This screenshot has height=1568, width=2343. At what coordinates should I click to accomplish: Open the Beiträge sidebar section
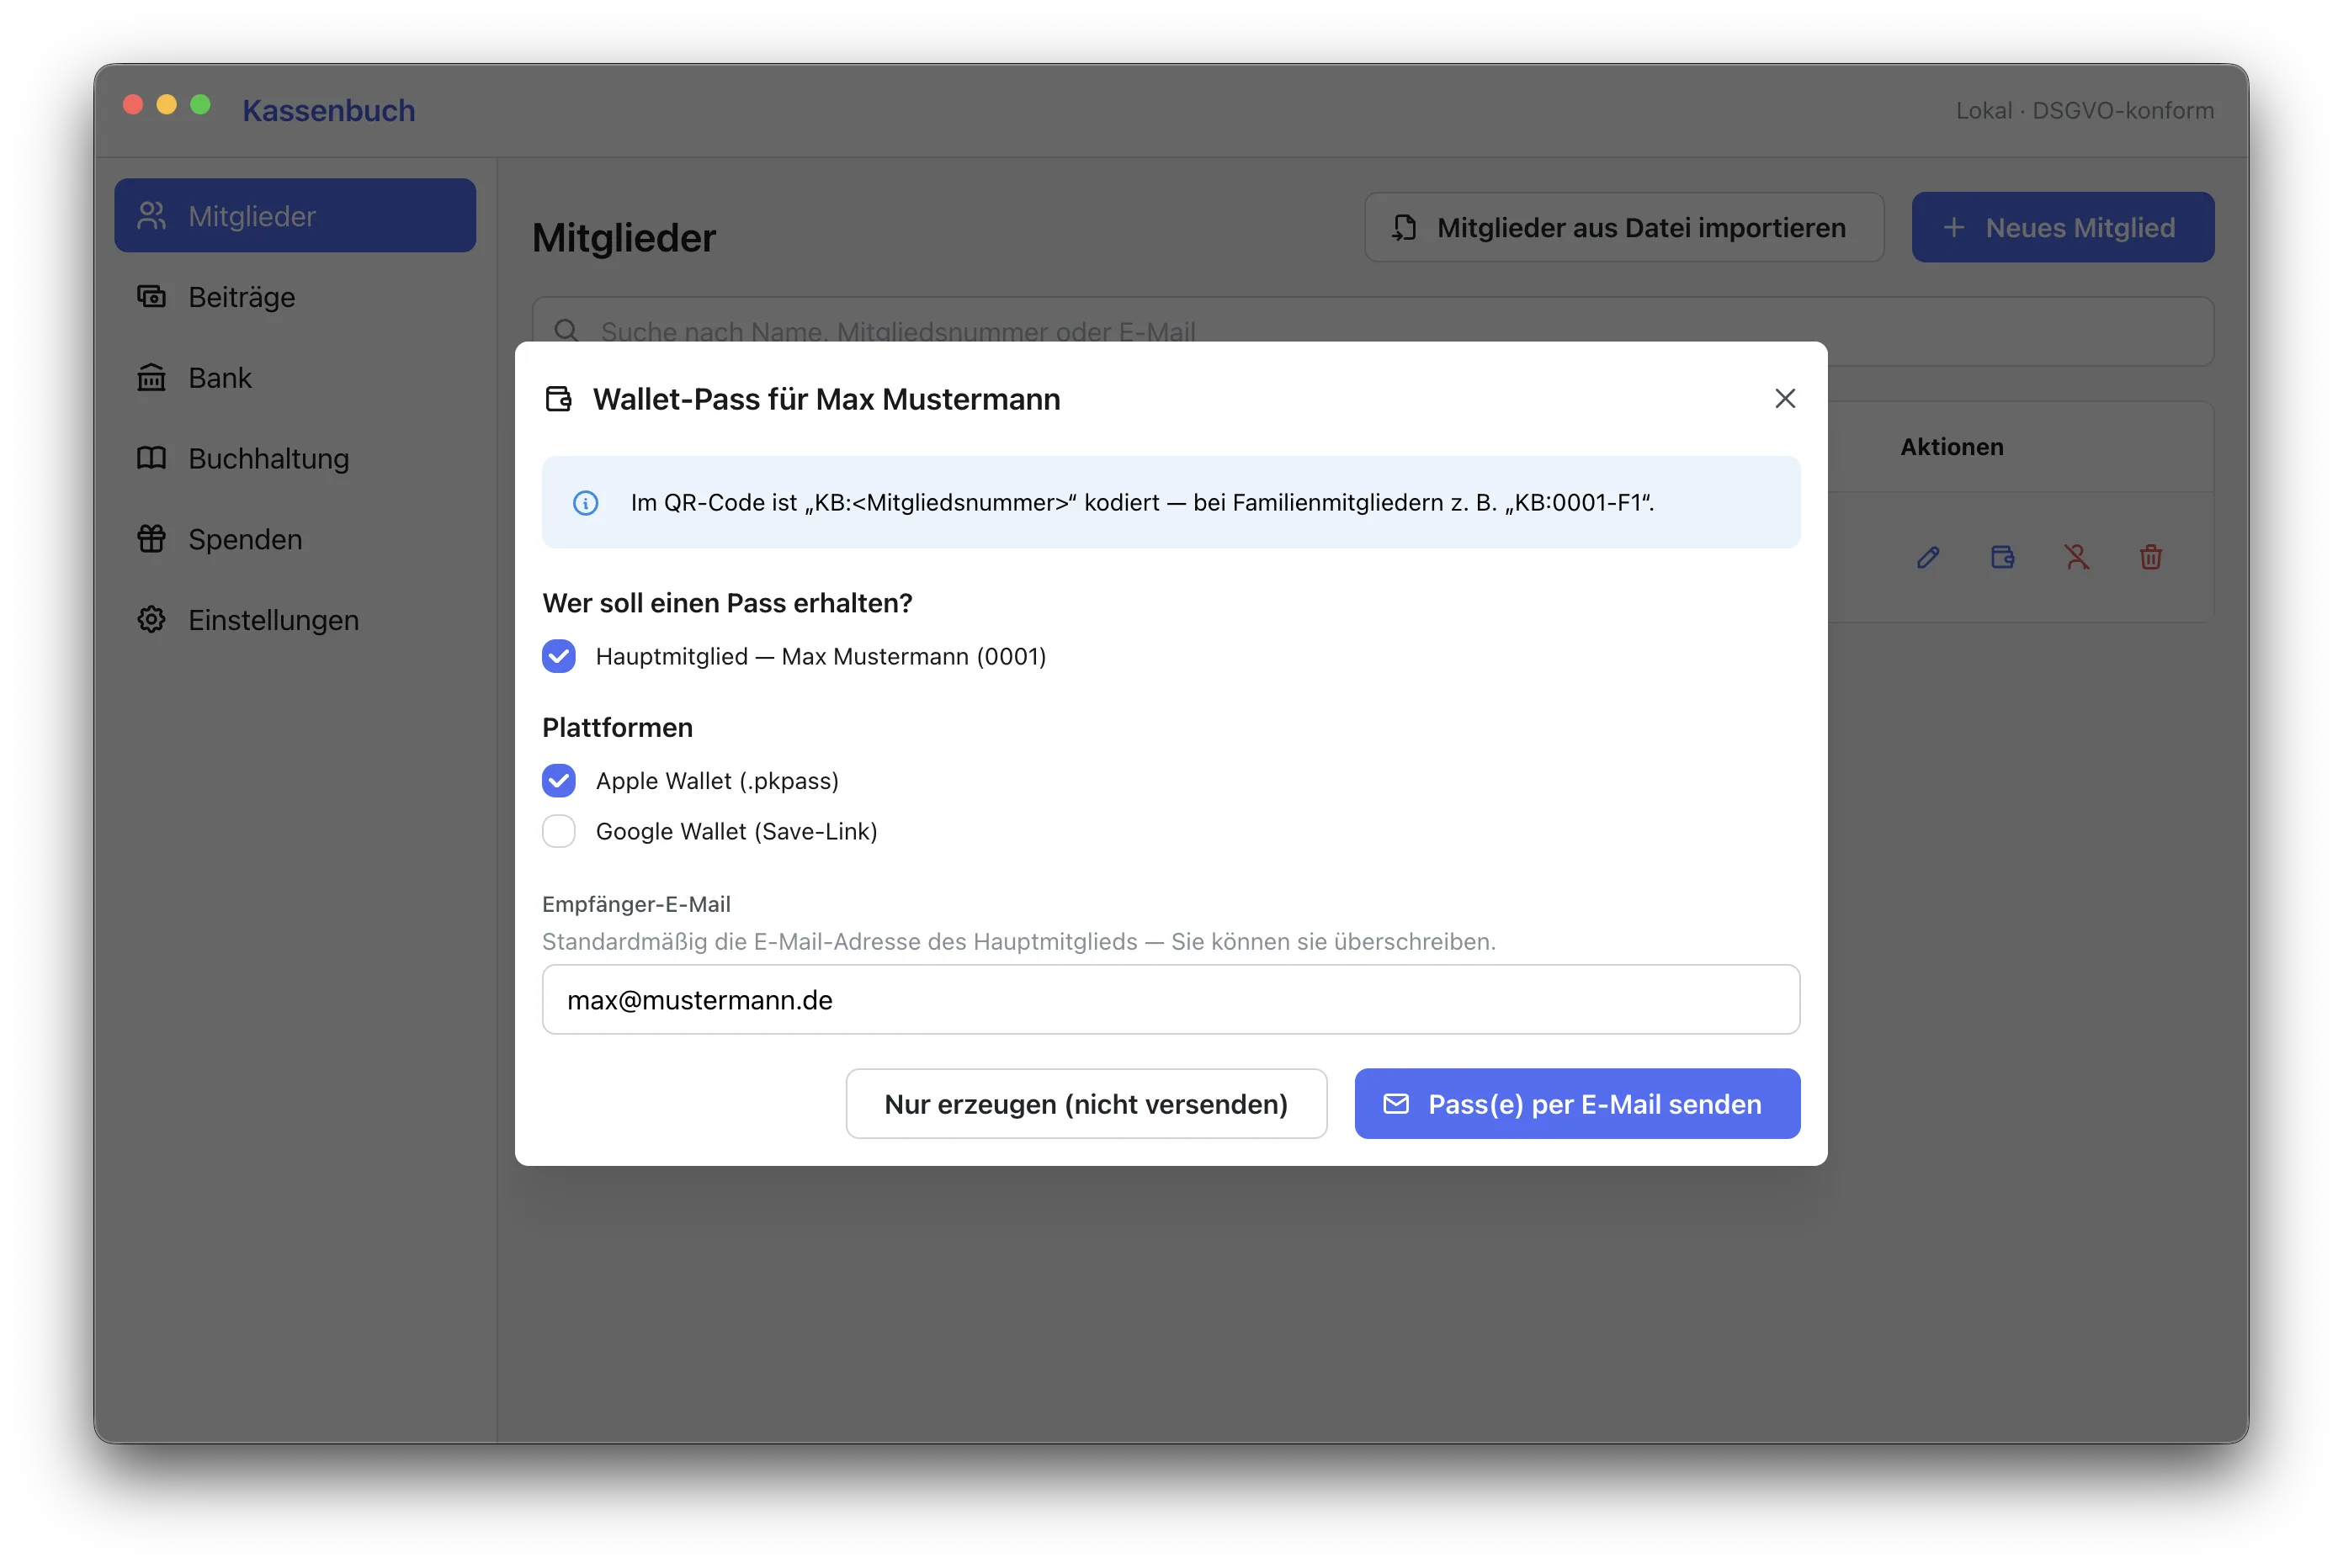coord(295,297)
